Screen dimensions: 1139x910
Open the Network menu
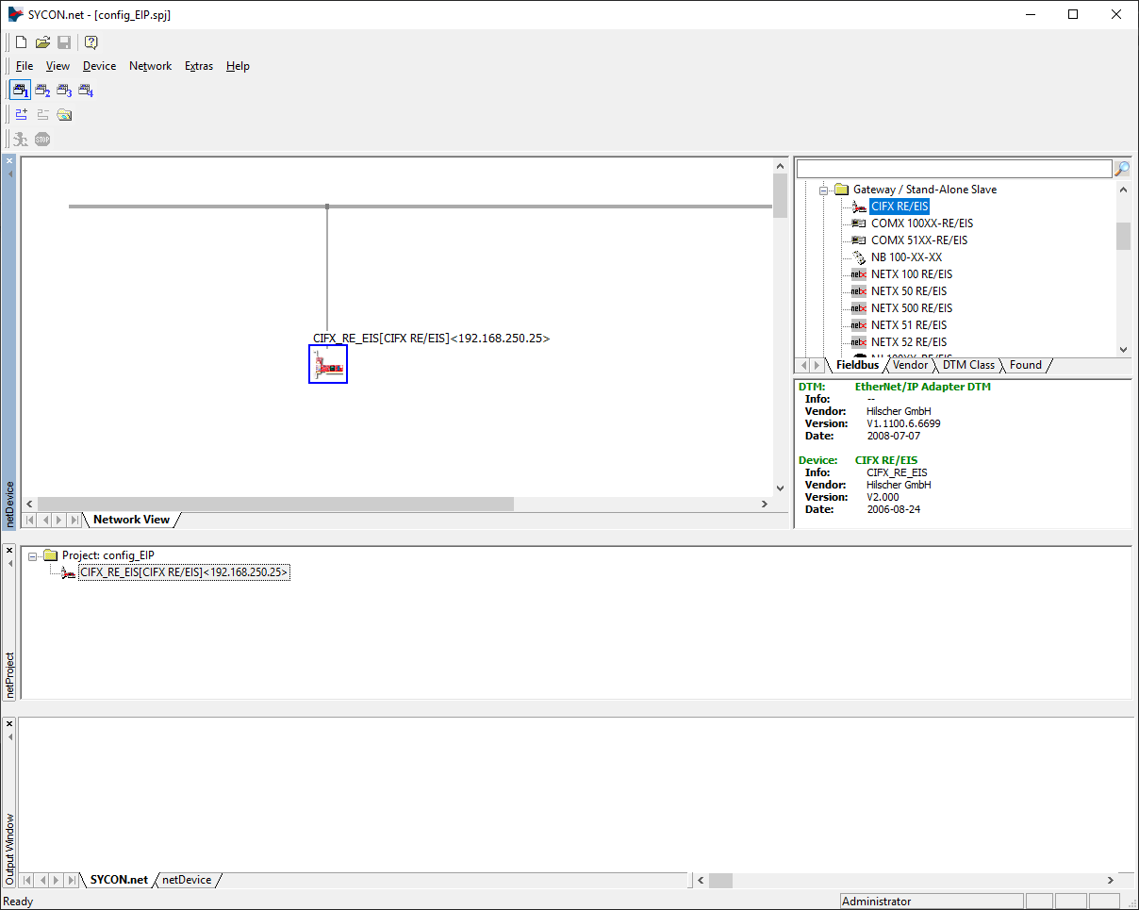coord(150,66)
